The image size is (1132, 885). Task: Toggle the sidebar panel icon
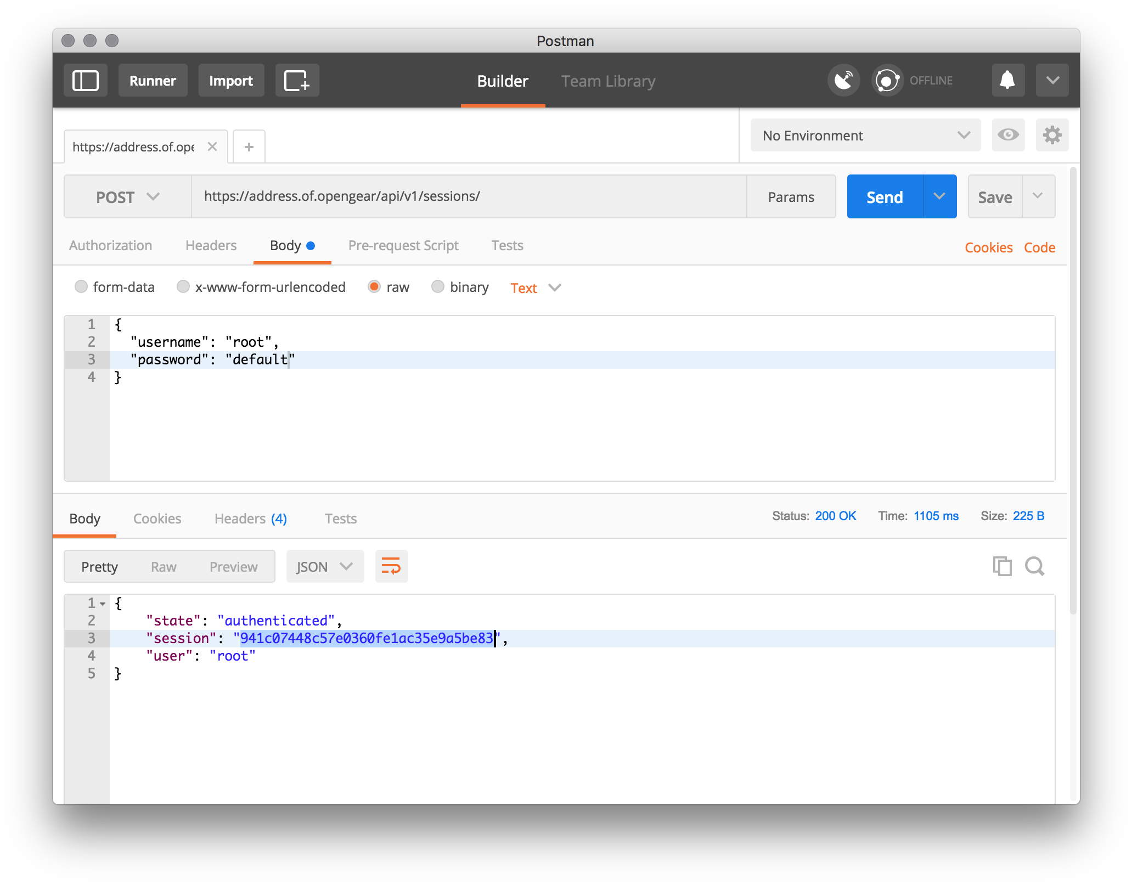(x=86, y=81)
